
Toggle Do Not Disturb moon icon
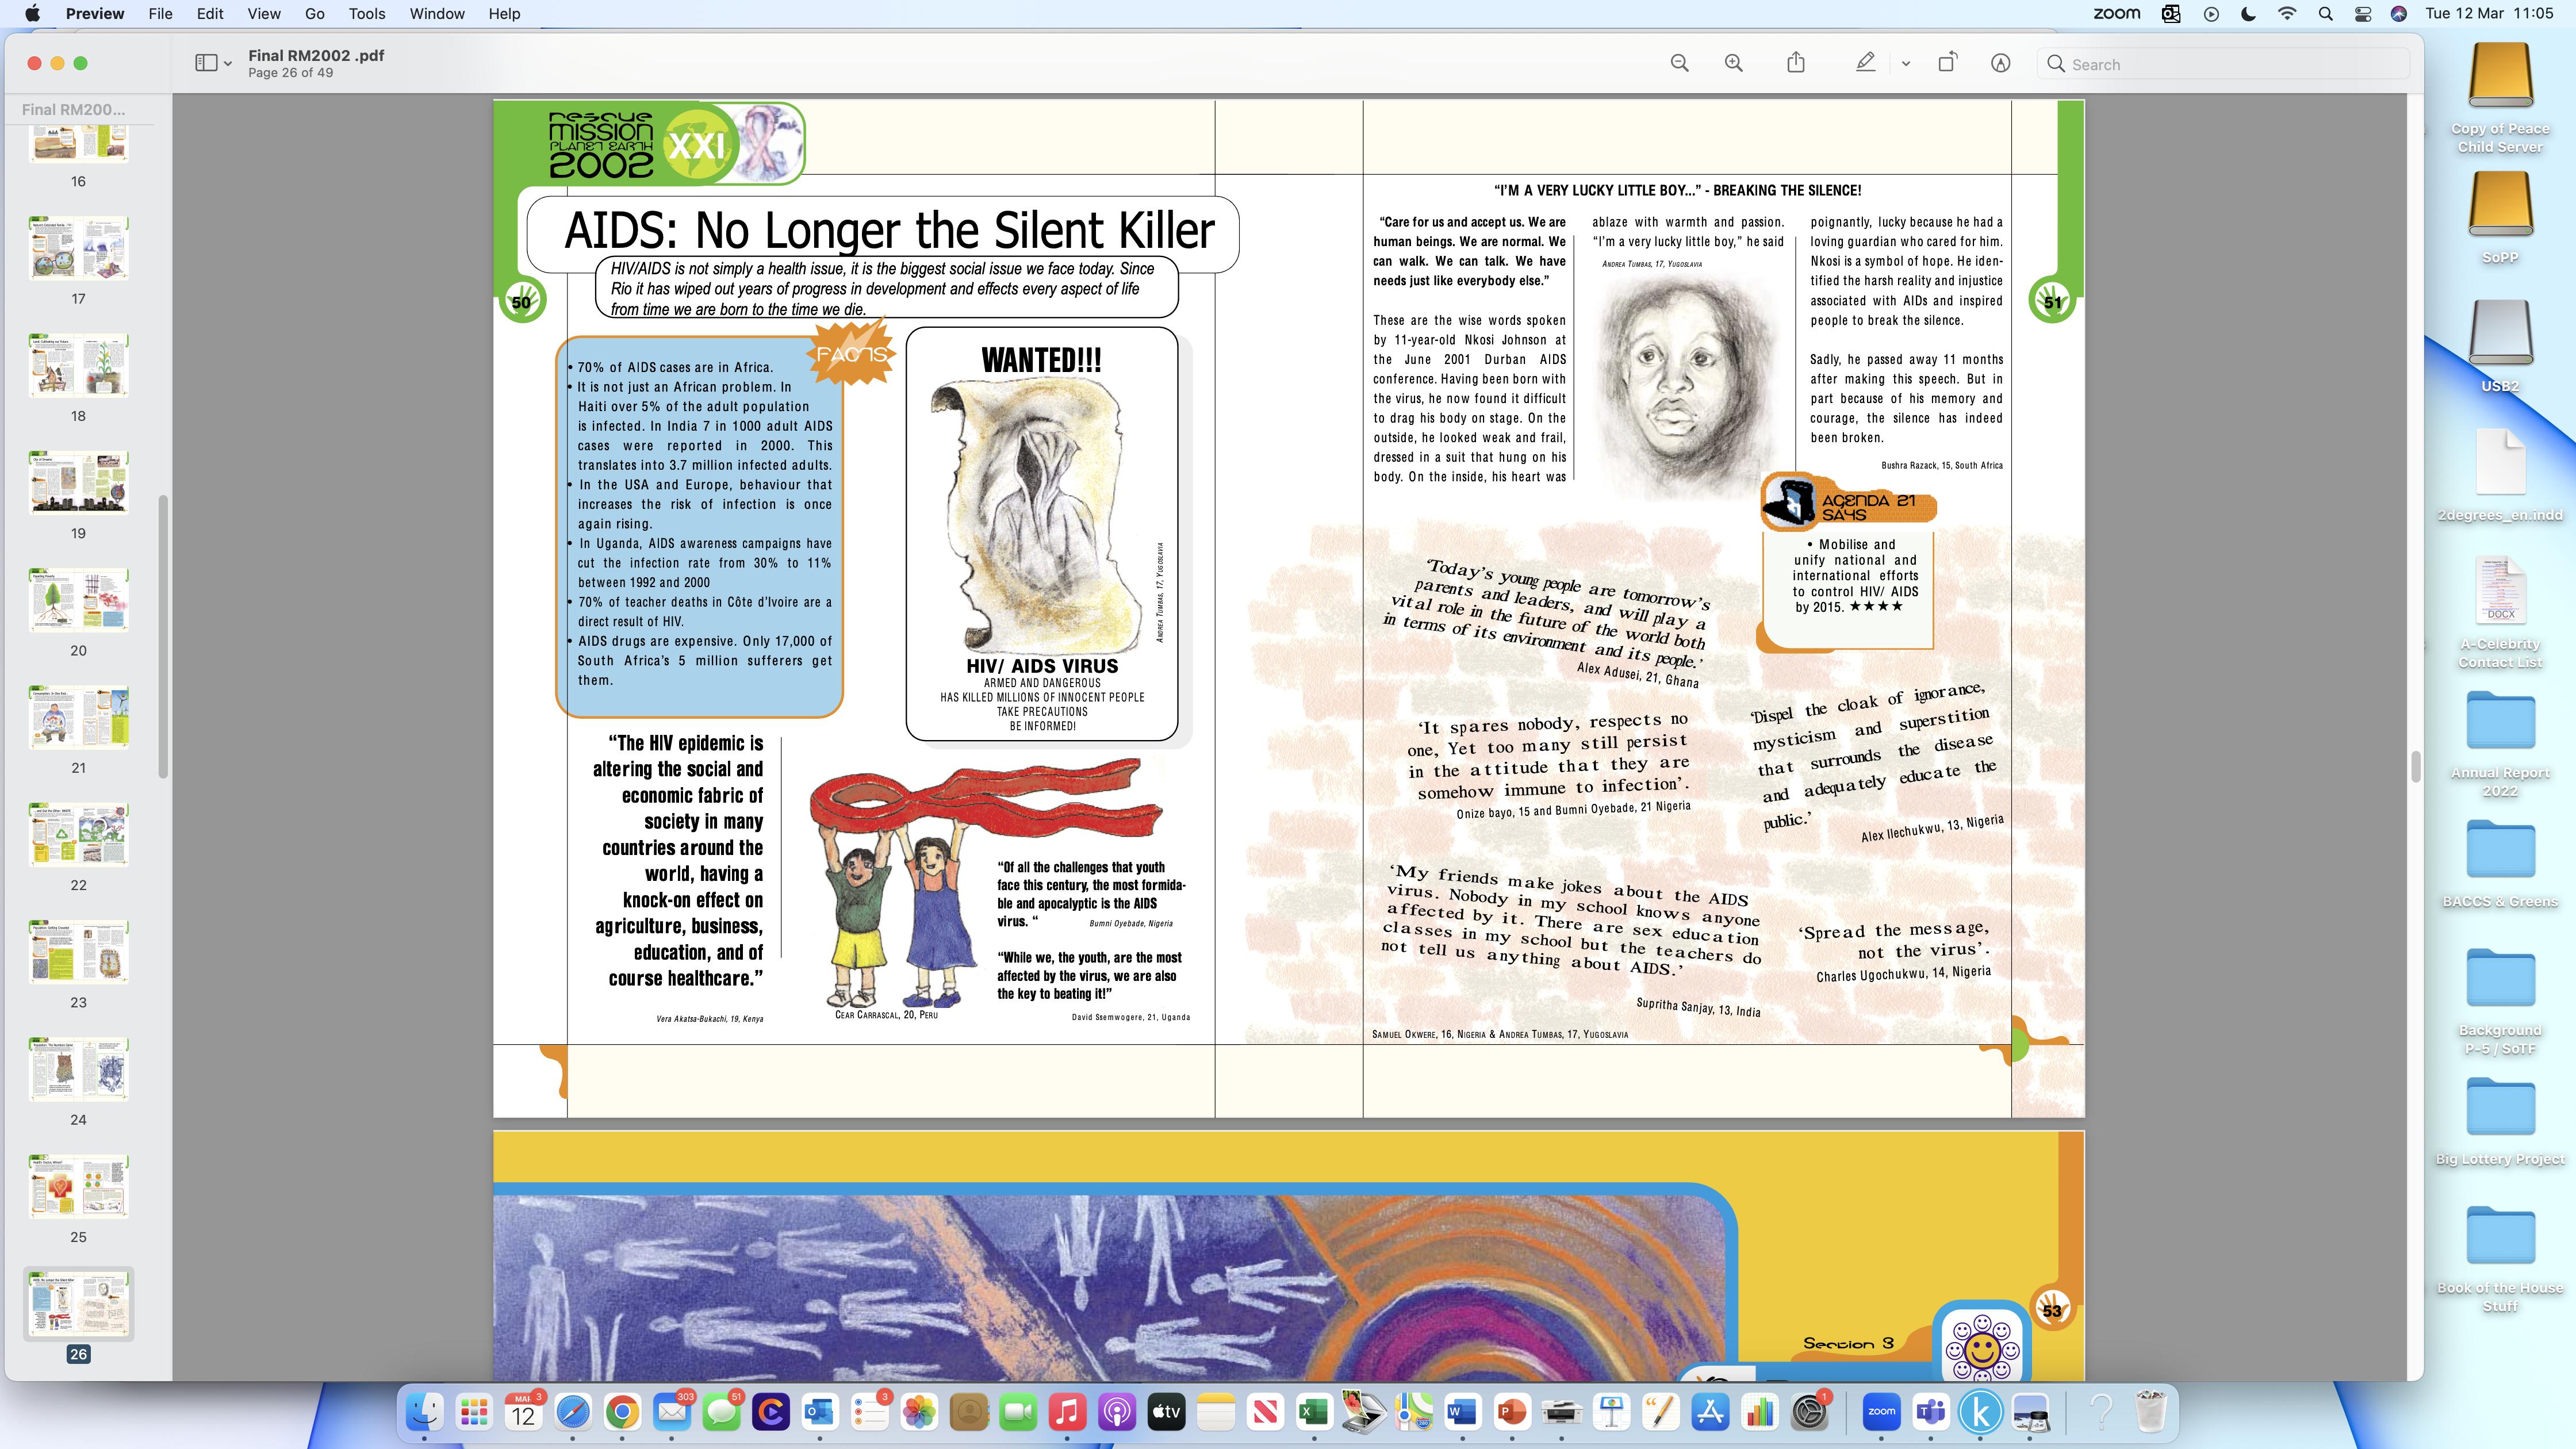tap(2248, 14)
